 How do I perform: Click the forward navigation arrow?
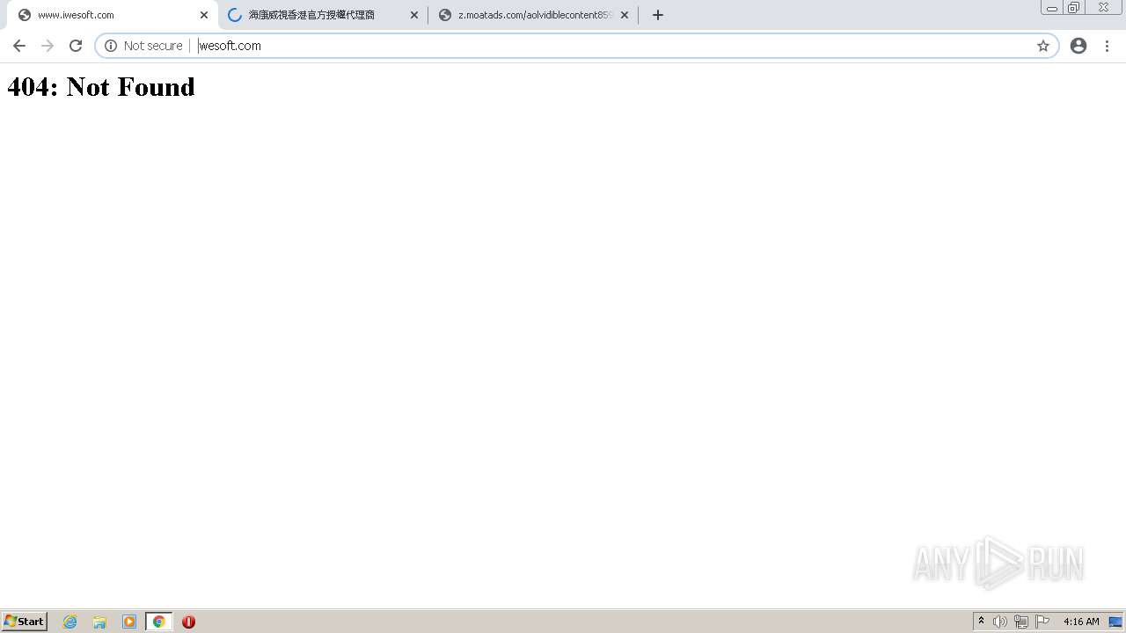tap(48, 46)
